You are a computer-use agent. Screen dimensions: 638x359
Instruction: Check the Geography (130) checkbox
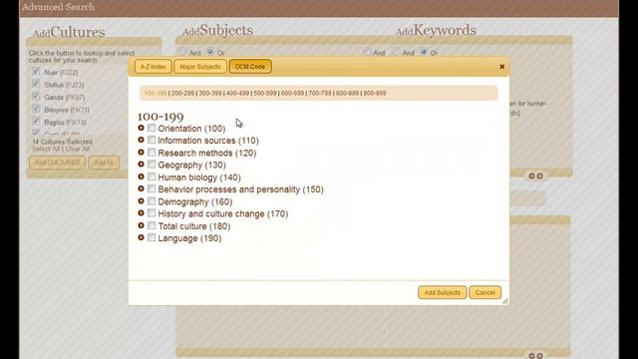(152, 164)
